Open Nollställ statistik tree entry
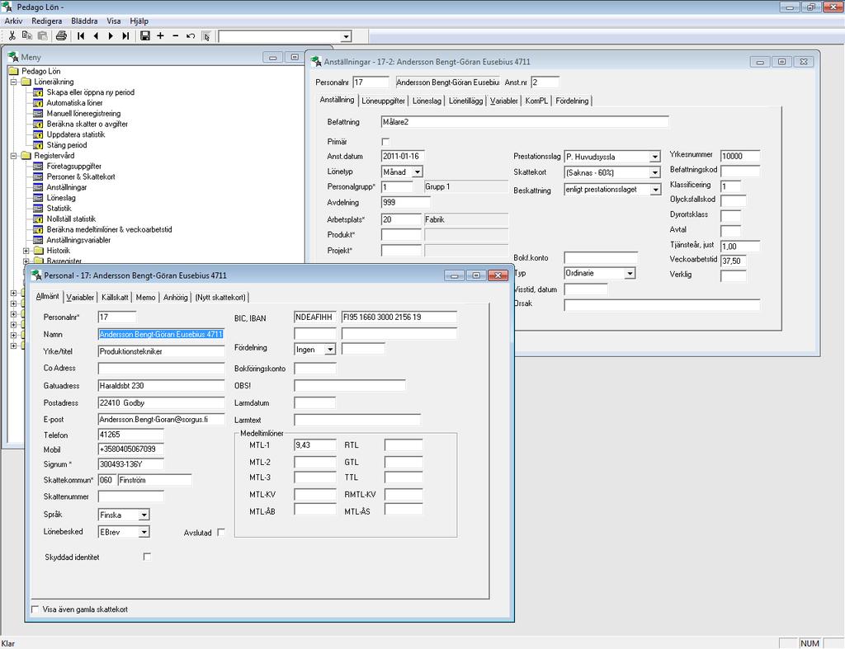Viewport: 845px width, 649px height. pyautogui.click(x=71, y=219)
